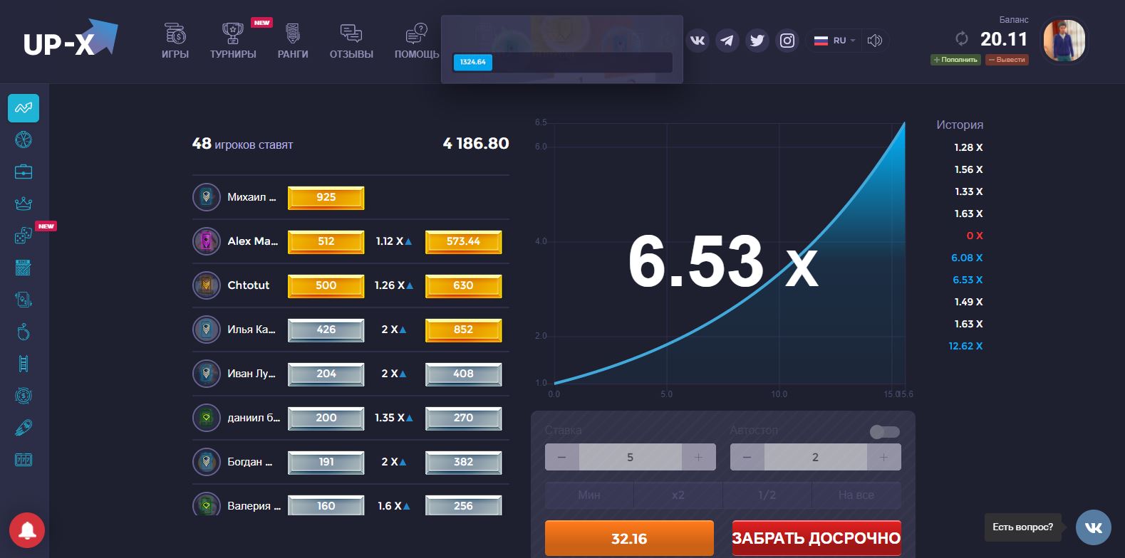Open the VK social link icon
The image size is (1125, 558).
click(x=698, y=41)
